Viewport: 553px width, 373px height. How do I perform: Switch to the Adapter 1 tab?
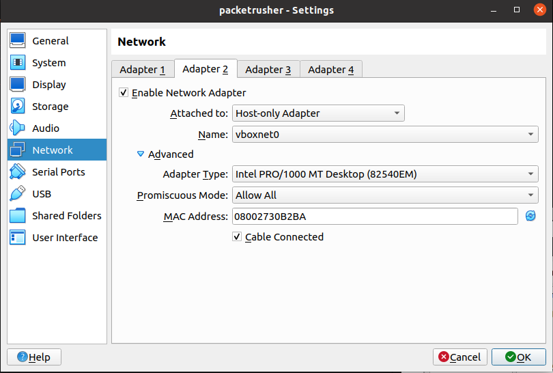click(142, 70)
